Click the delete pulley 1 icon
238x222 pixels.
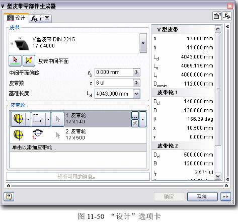pyautogui.click(x=135, y=123)
